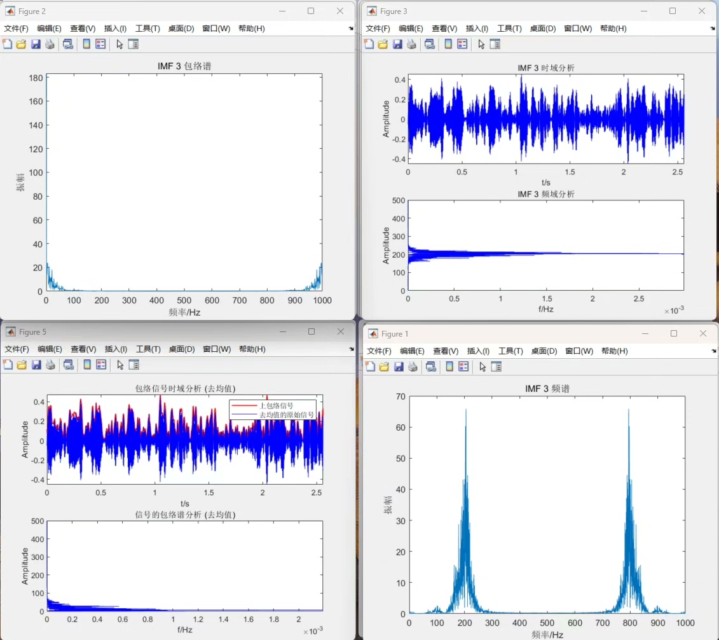
Task: Save the IMF 3 frequency spectrum in Figure 1
Action: (x=399, y=366)
